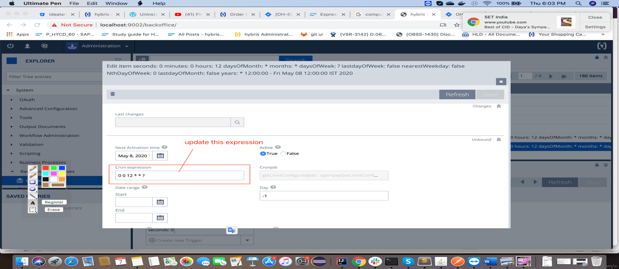Image resolution: width=619 pixels, height=269 pixels.
Task: Select the rectangle shape tool in pen palette
Action: pos(33,182)
